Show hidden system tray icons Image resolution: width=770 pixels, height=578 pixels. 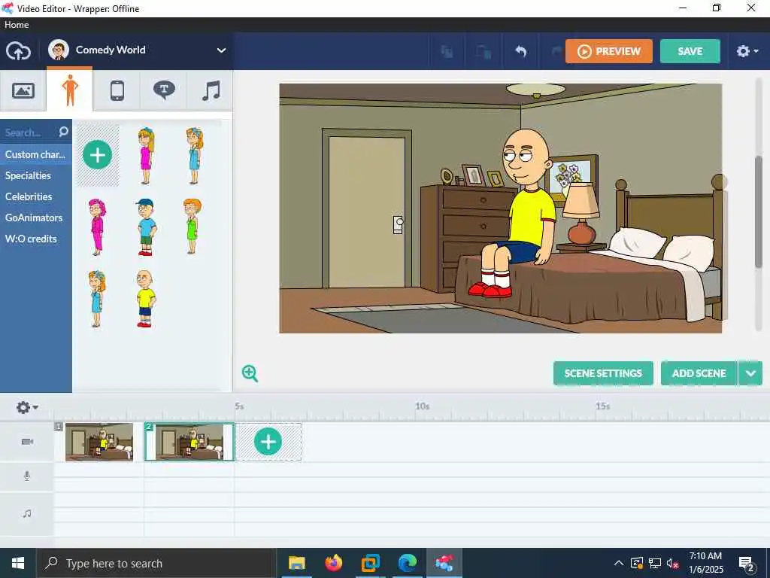click(619, 563)
